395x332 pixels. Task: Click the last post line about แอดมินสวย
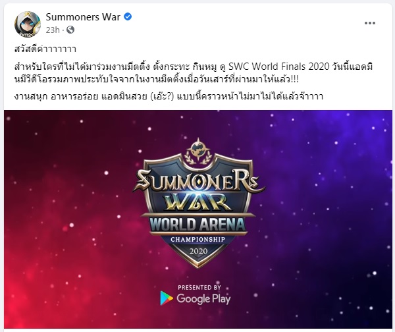tap(169, 96)
